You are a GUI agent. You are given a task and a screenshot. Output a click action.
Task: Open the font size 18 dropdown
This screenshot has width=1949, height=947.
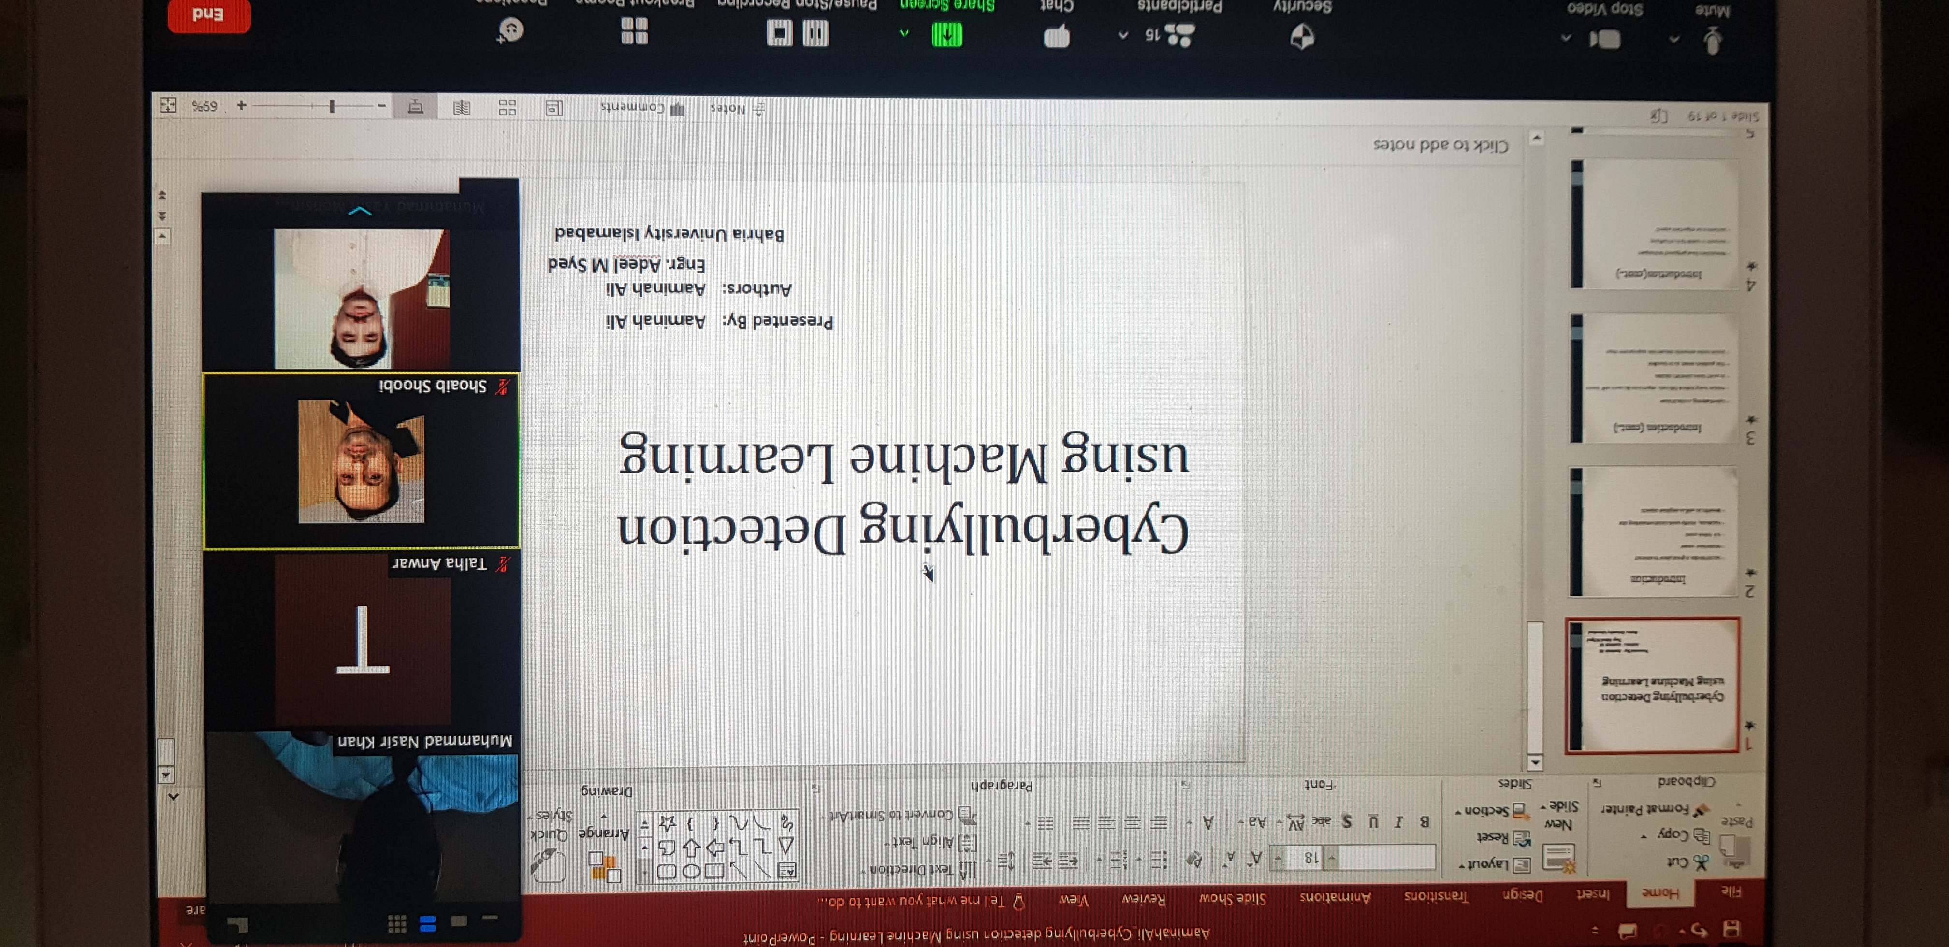pos(1278,858)
